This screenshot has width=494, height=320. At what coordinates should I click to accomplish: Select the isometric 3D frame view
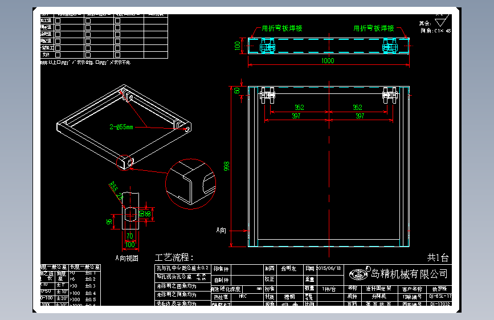[124, 126]
